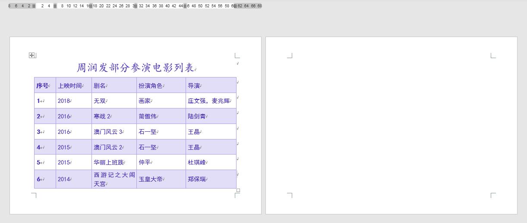The image size is (527, 223).
Task: Click ruler column marker between 28 and 32
Action: tap(135, 6)
